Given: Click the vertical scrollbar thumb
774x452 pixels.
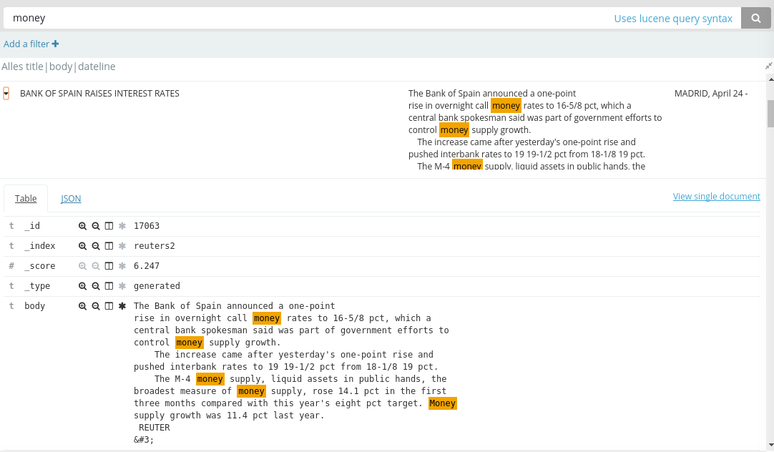Looking at the screenshot, I should pyautogui.click(x=770, y=113).
